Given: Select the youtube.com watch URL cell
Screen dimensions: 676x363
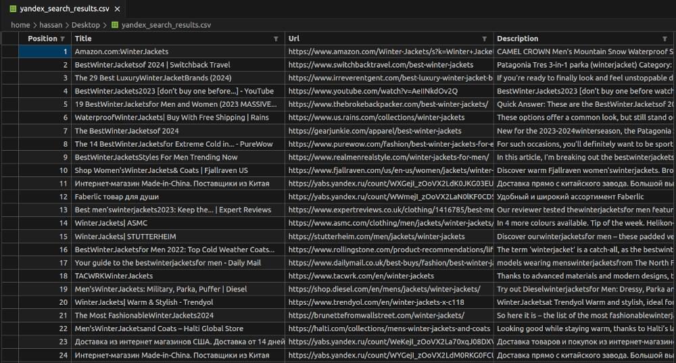Looking at the screenshot, I should point(389,91).
